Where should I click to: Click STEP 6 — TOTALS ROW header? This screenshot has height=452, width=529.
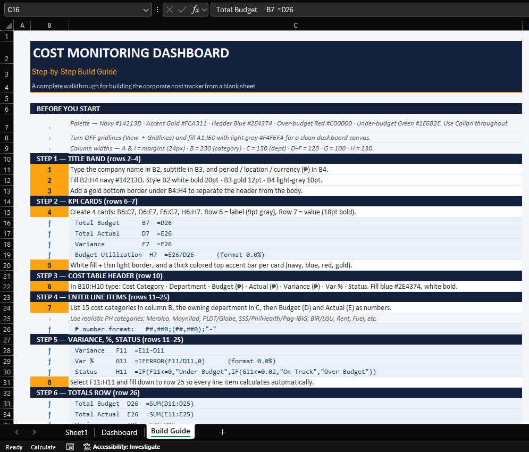pyautogui.click(x=276, y=393)
